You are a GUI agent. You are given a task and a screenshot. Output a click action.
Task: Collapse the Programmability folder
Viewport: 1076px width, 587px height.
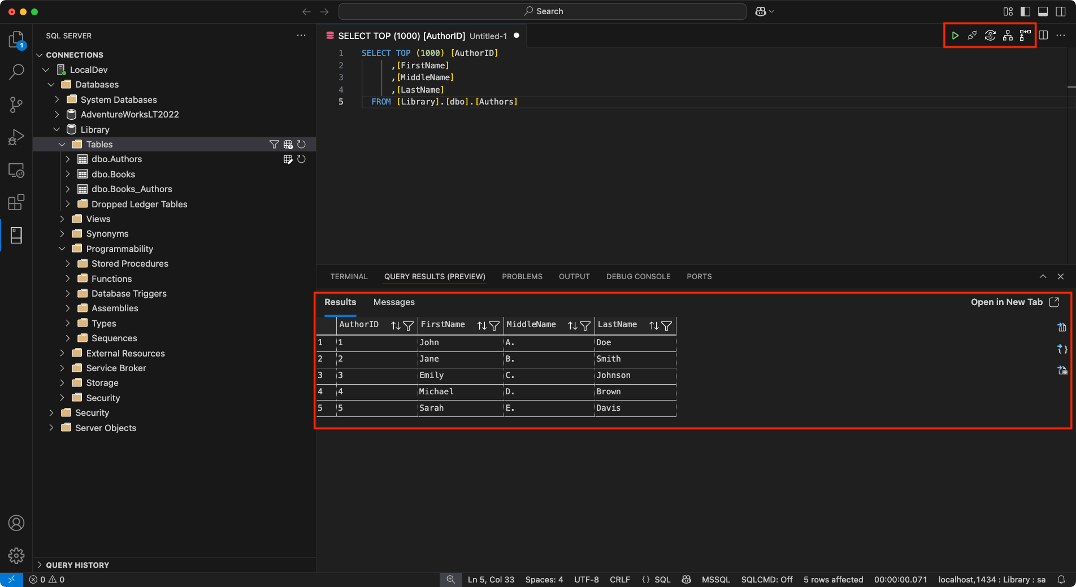click(x=62, y=249)
